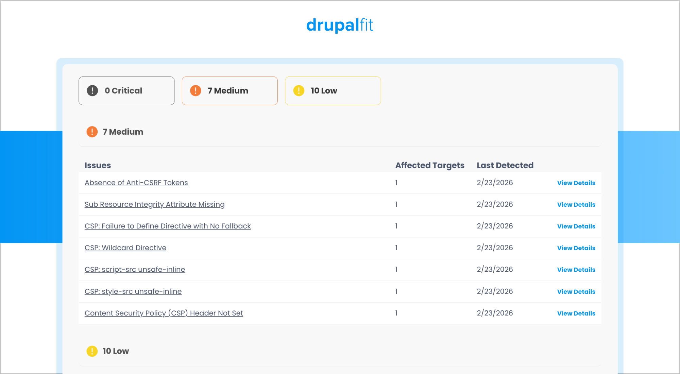The image size is (680, 374).
Task: View Details for Sub Resource Integrity row
Action: coord(576,205)
